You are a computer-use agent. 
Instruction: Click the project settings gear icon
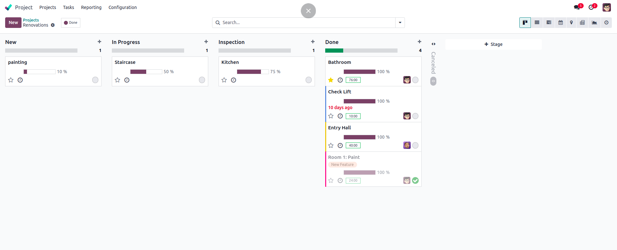coord(53,25)
